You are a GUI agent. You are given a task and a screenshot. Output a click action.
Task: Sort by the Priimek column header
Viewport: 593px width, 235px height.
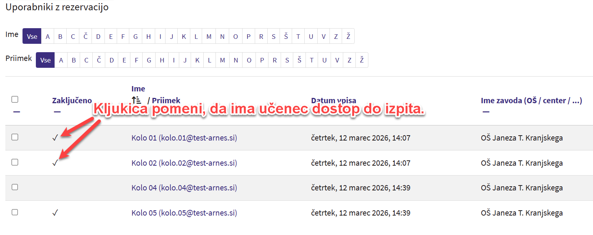pos(166,101)
